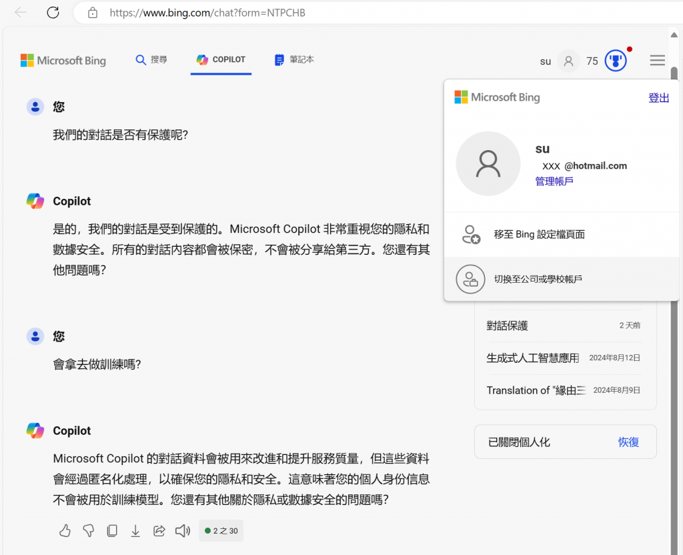Click the 已關閉個人化 label
The image size is (683, 555).
point(519,442)
